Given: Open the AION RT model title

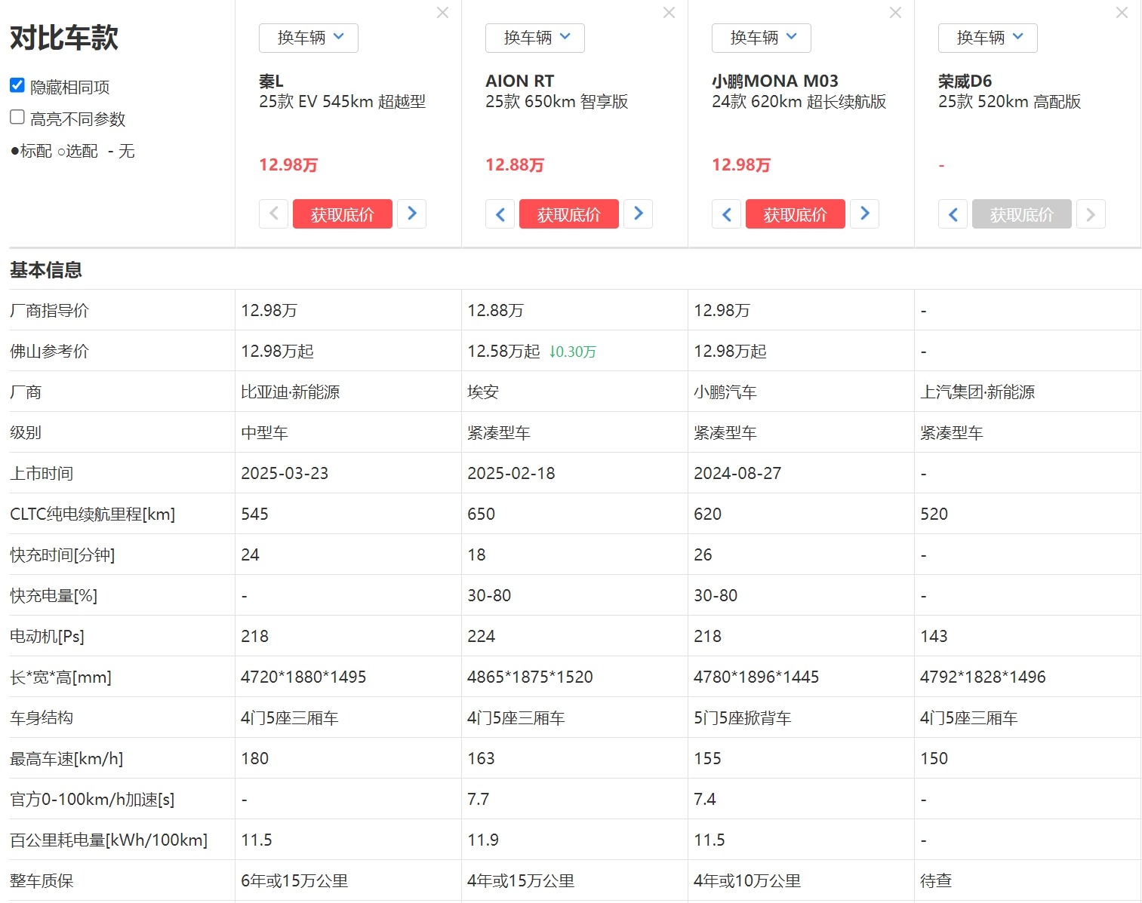Looking at the screenshot, I should [x=520, y=81].
